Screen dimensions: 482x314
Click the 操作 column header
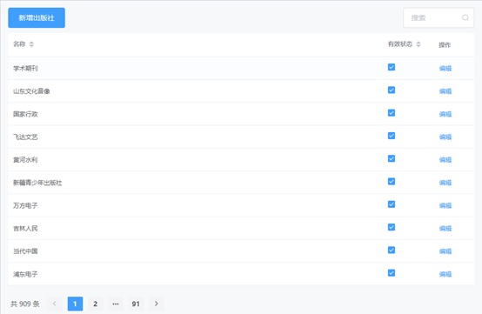[445, 45]
